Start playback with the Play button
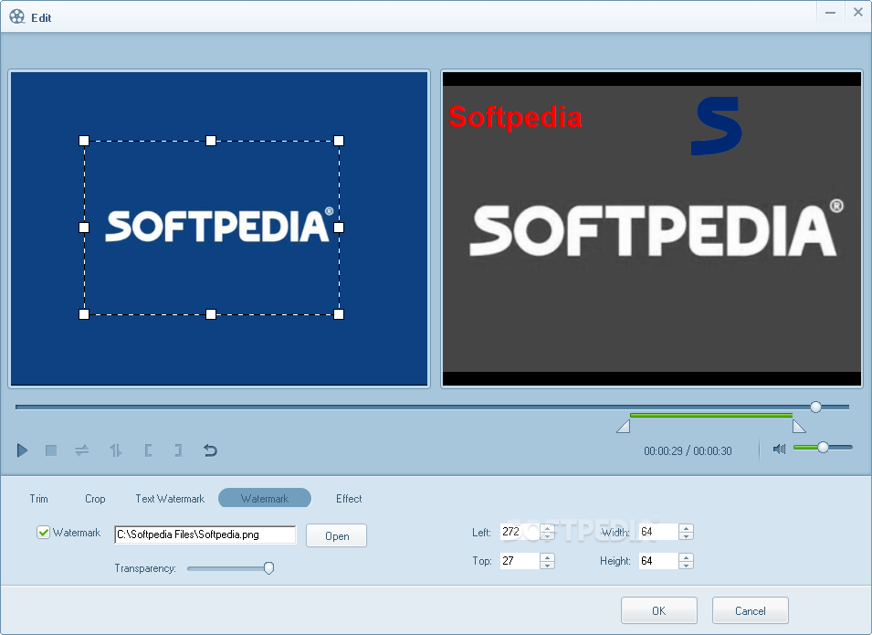Image resolution: width=872 pixels, height=635 pixels. 22,450
